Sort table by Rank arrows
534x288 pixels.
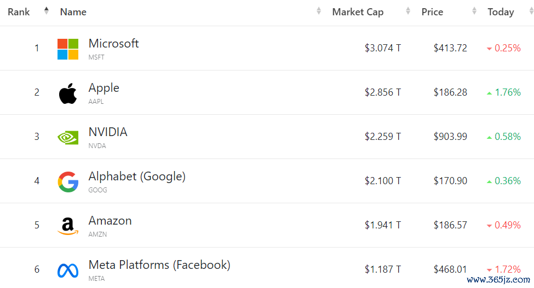pyautogui.click(x=47, y=11)
